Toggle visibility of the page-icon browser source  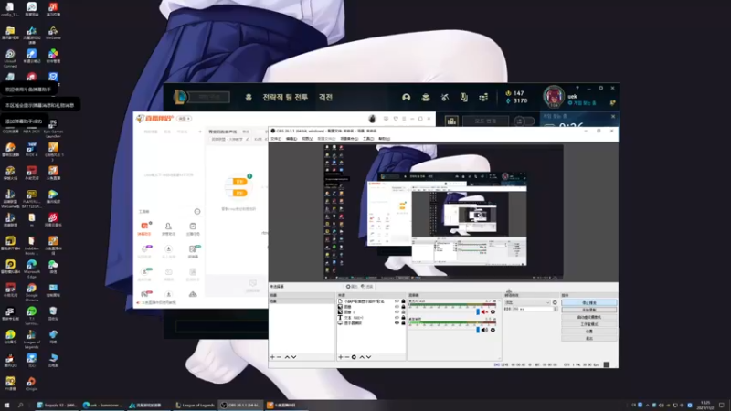click(397, 301)
